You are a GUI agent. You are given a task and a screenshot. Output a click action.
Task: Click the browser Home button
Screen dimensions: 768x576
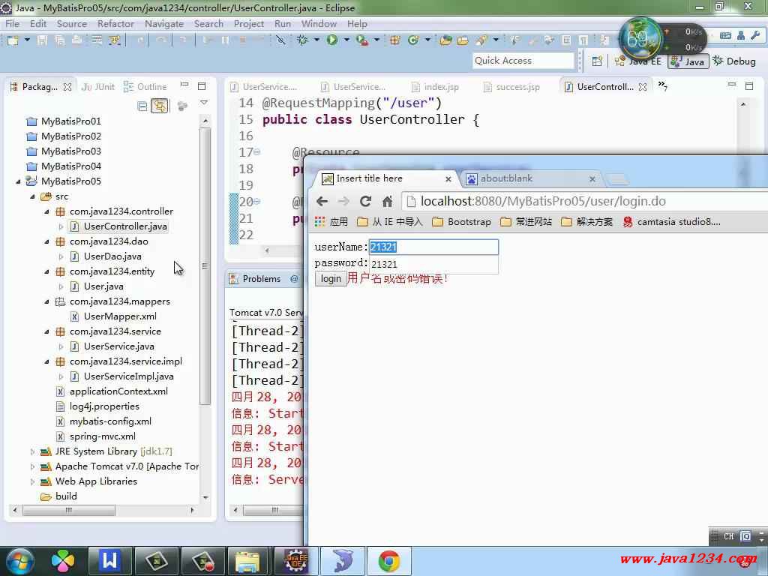[x=388, y=201]
